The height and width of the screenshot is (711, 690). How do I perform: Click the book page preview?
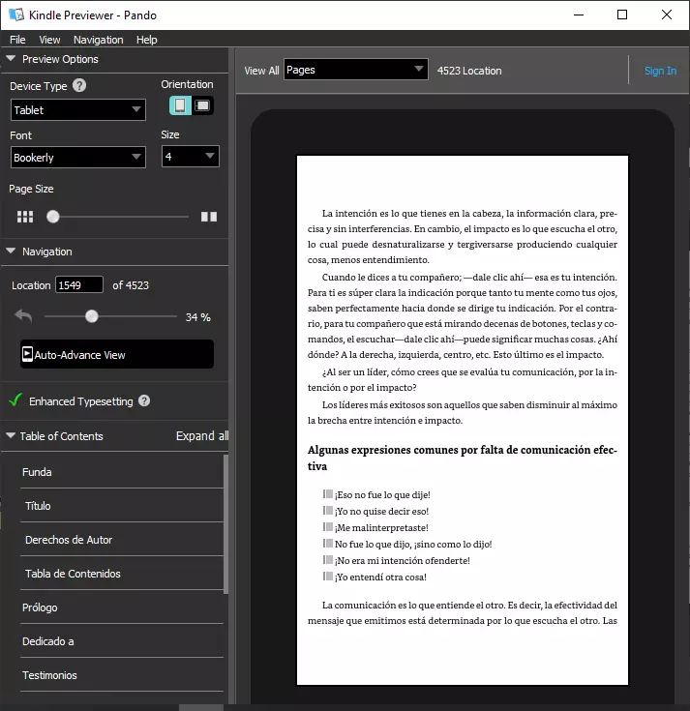point(463,420)
